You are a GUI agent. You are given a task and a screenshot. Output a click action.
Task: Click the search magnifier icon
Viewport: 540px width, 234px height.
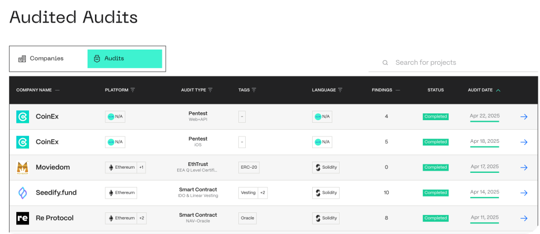pos(385,63)
